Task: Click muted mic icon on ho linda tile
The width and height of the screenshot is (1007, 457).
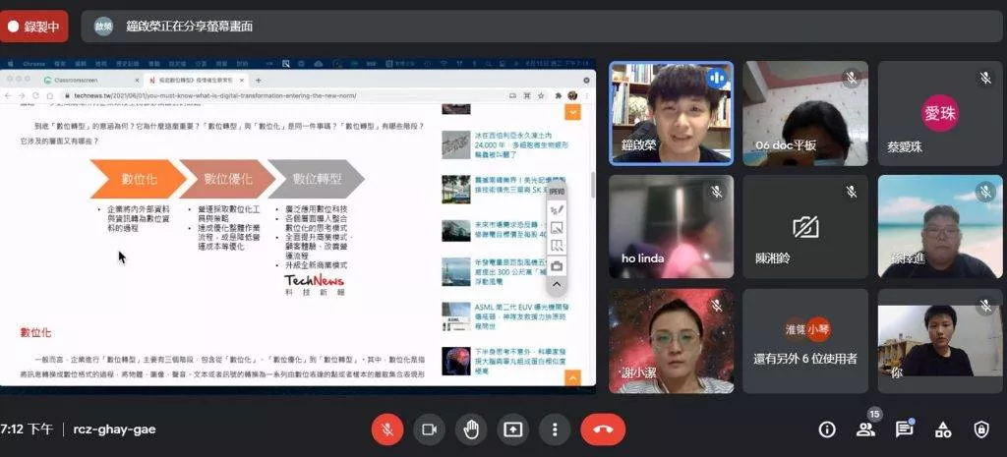Action: (x=717, y=192)
